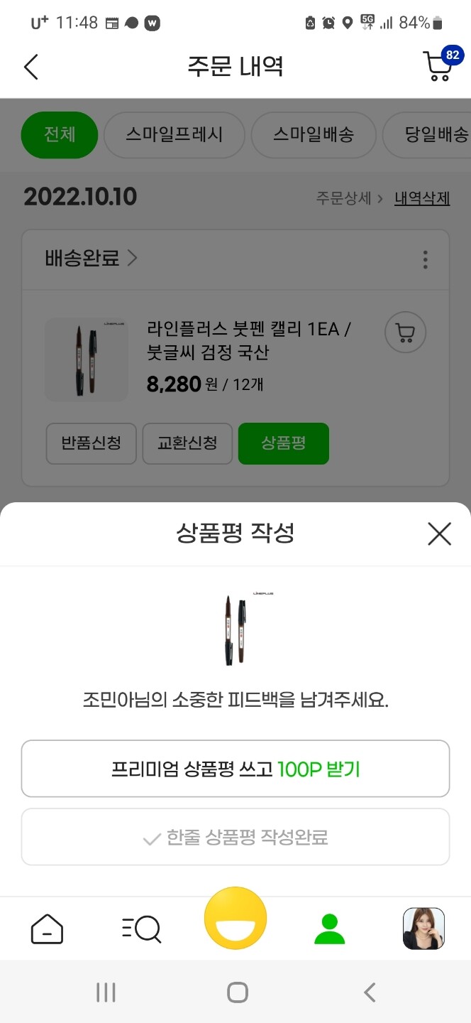Request an exchange with 교환신청
This screenshot has width=471, height=1023.
click(x=187, y=443)
